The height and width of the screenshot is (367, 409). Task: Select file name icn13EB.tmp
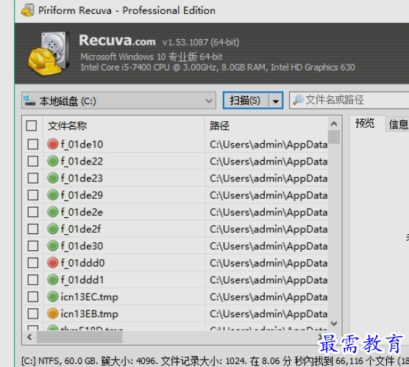click(90, 313)
